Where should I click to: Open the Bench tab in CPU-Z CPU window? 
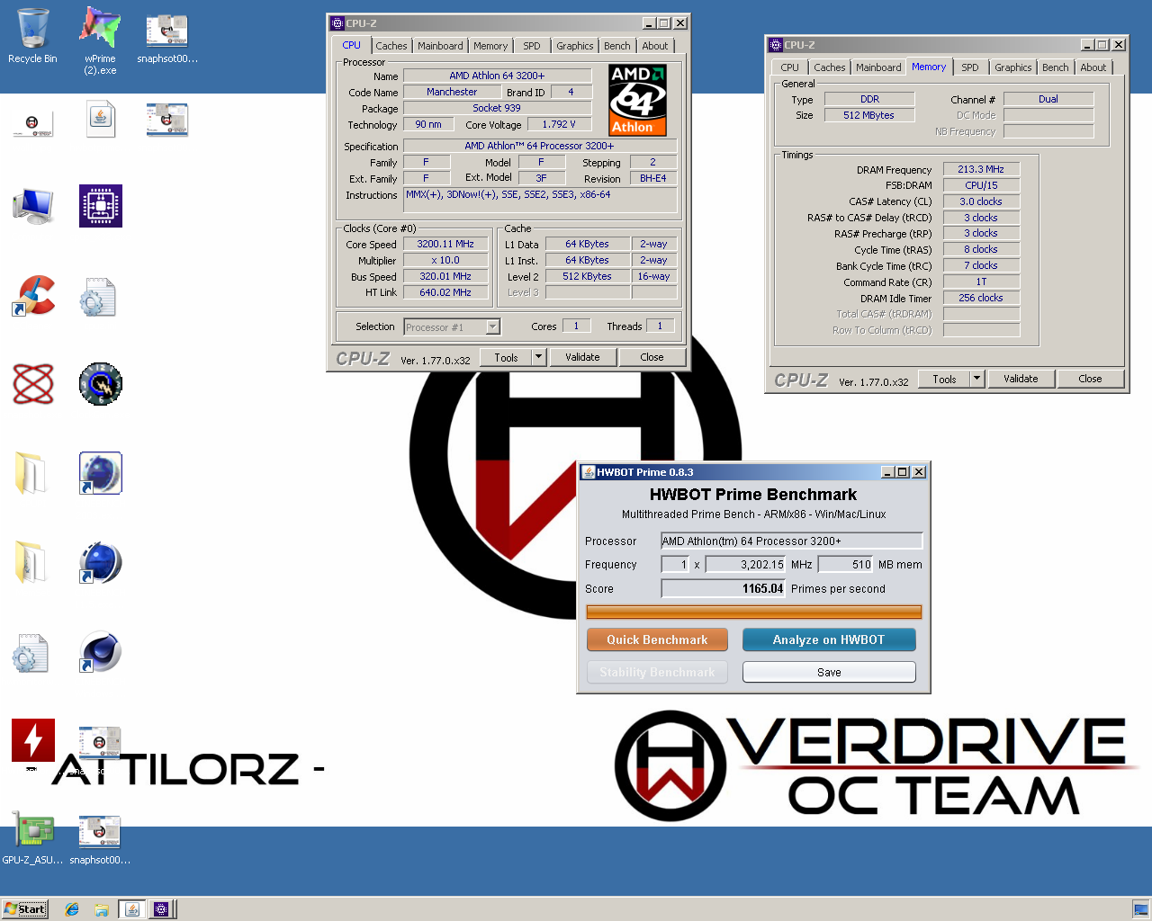pos(617,46)
